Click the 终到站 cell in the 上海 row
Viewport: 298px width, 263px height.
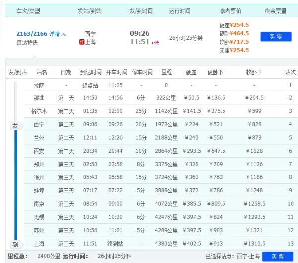pyautogui.click(x=115, y=244)
